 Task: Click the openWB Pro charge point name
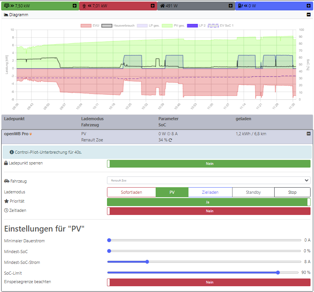coord(16,134)
